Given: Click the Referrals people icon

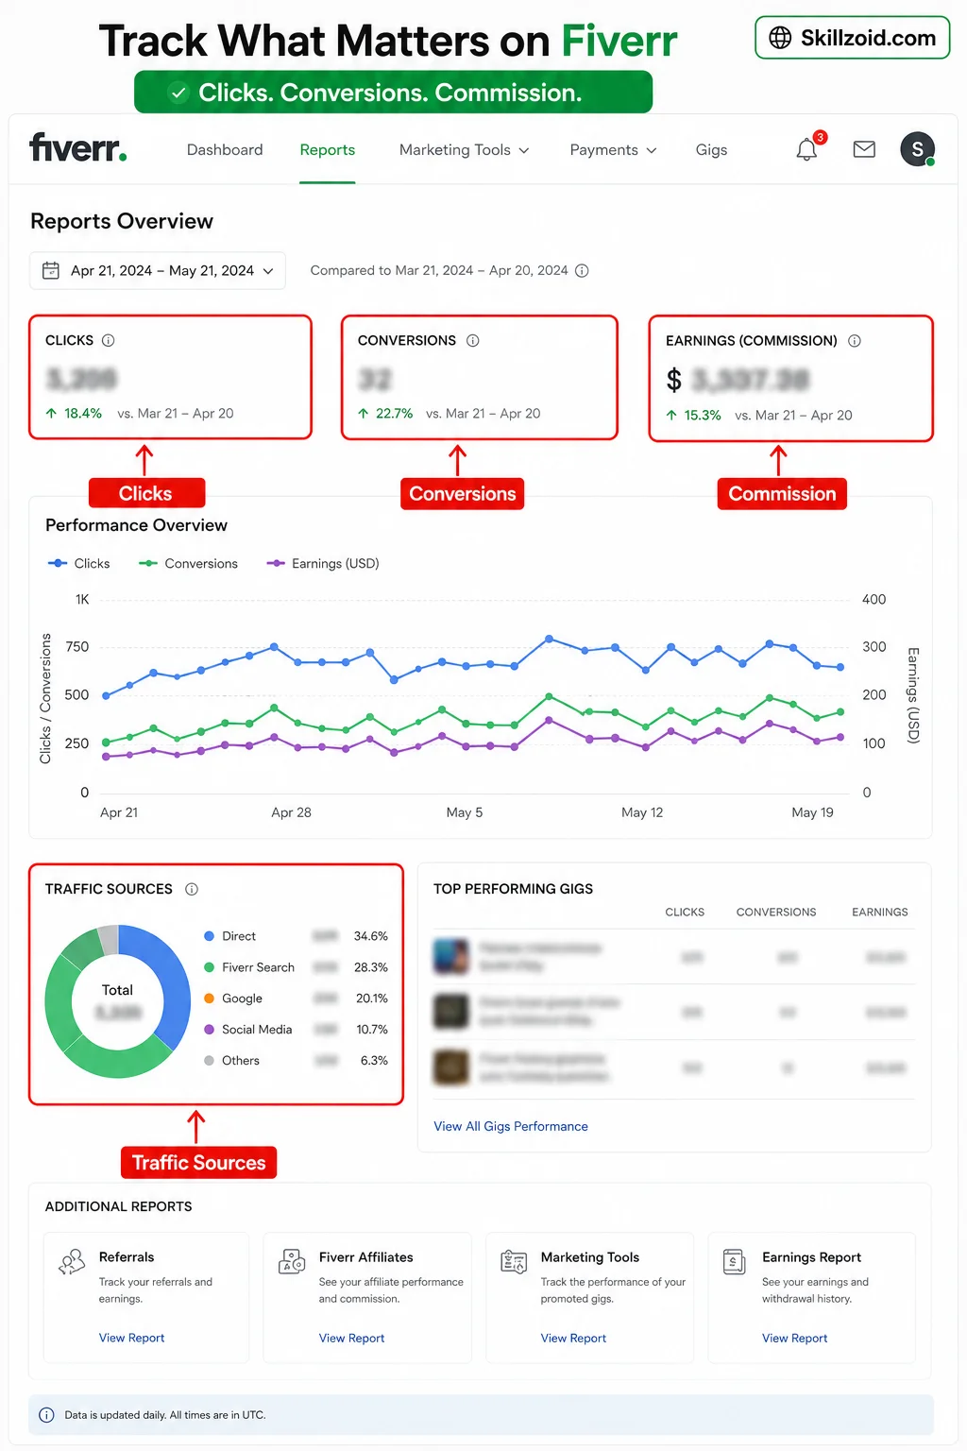Looking at the screenshot, I should point(72,1262).
